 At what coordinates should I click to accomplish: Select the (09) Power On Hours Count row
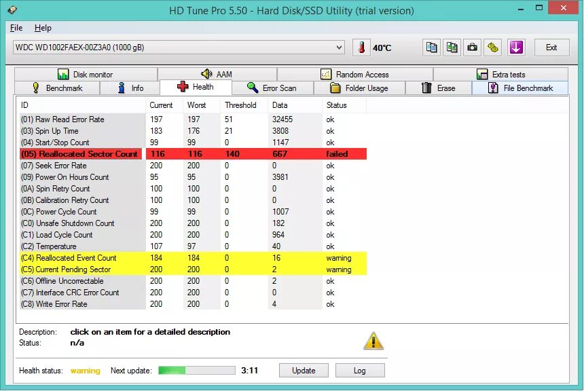click(193, 177)
